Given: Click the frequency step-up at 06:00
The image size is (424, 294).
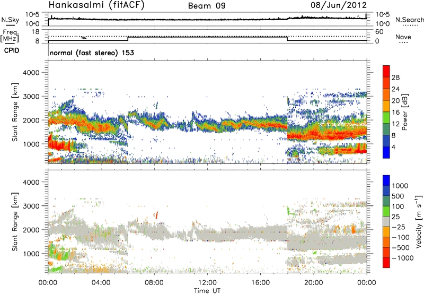Looking at the screenshot, I should 128,38.
